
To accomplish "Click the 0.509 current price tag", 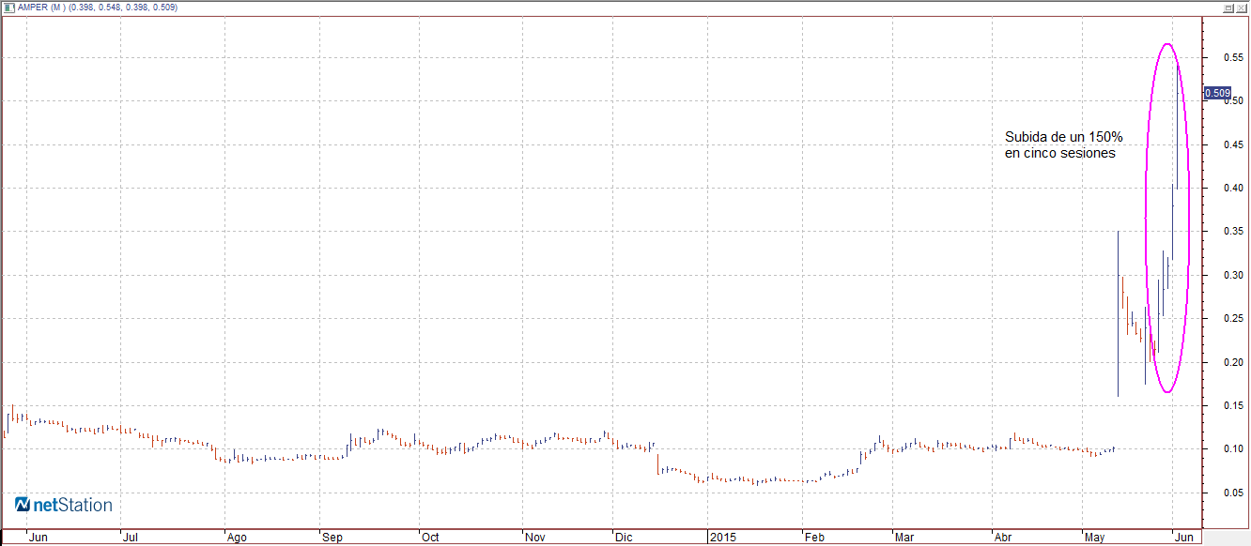I will coord(1217,93).
